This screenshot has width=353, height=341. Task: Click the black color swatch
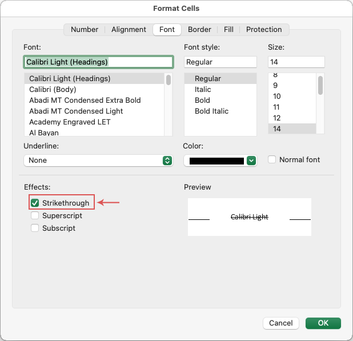216,161
